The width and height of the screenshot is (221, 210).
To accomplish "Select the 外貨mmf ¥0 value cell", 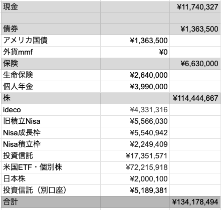I will (x=135, y=52).
